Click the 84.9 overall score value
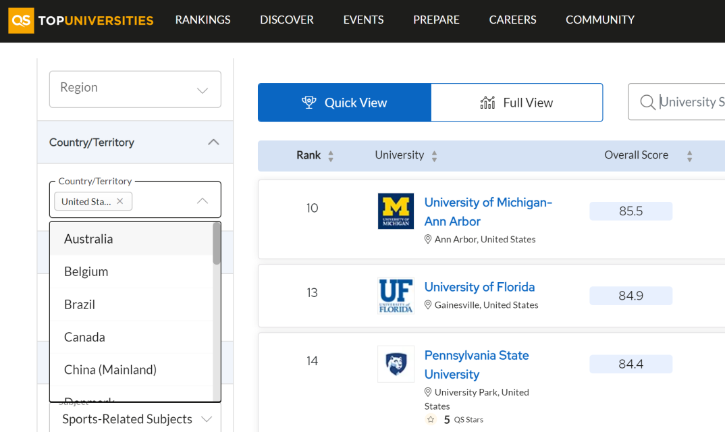Screen dimensions: 725x432 tap(630, 296)
